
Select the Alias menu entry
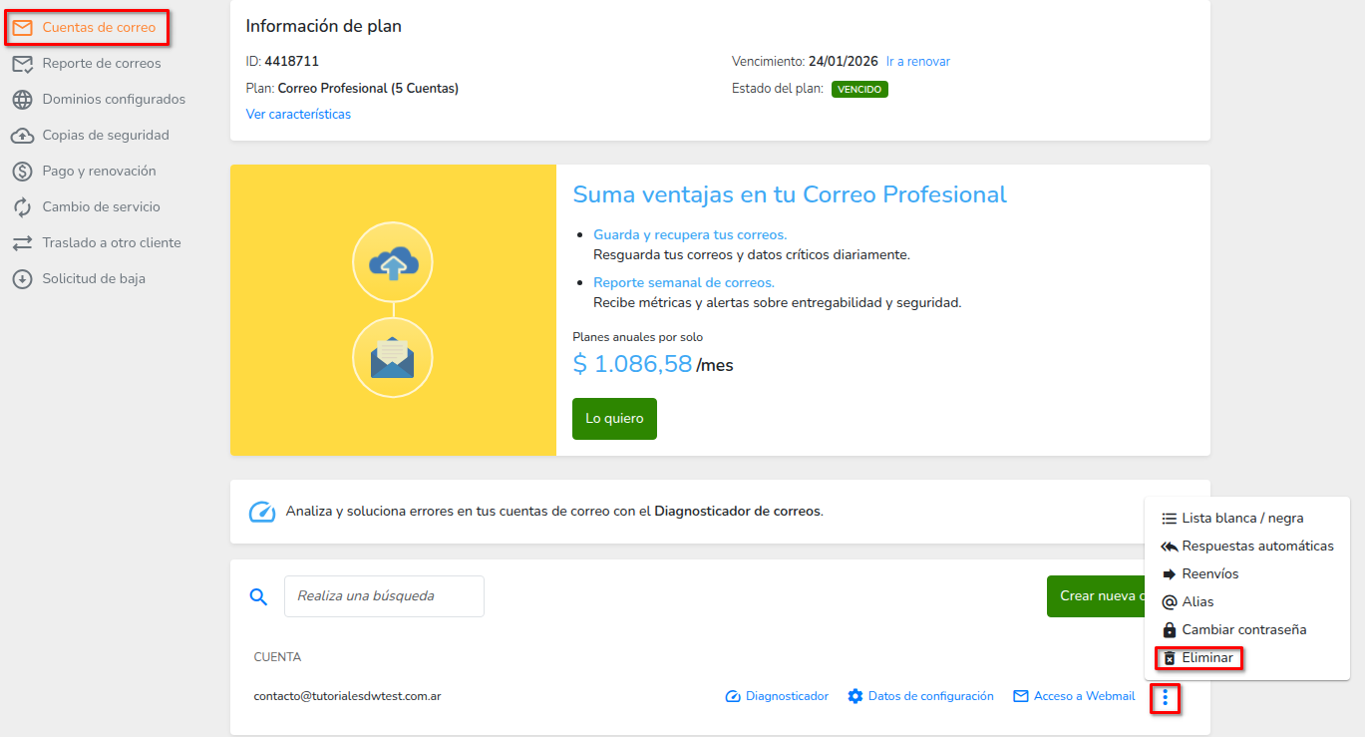(x=1196, y=602)
